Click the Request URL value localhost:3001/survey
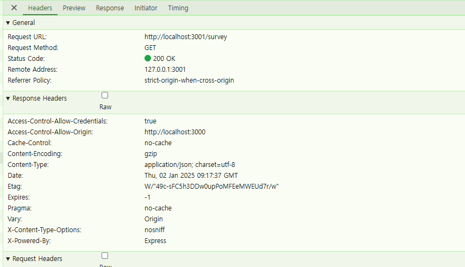465x267 pixels. pos(185,37)
